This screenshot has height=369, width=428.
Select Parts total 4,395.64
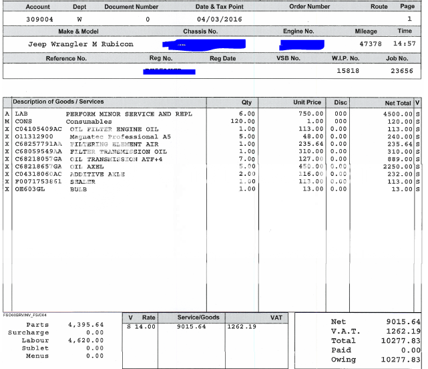pos(85,325)
